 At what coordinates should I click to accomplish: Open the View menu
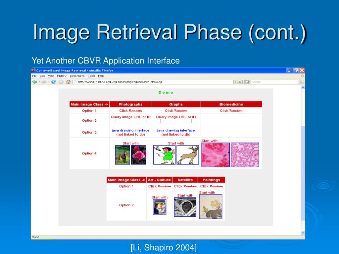click(51, 76)
